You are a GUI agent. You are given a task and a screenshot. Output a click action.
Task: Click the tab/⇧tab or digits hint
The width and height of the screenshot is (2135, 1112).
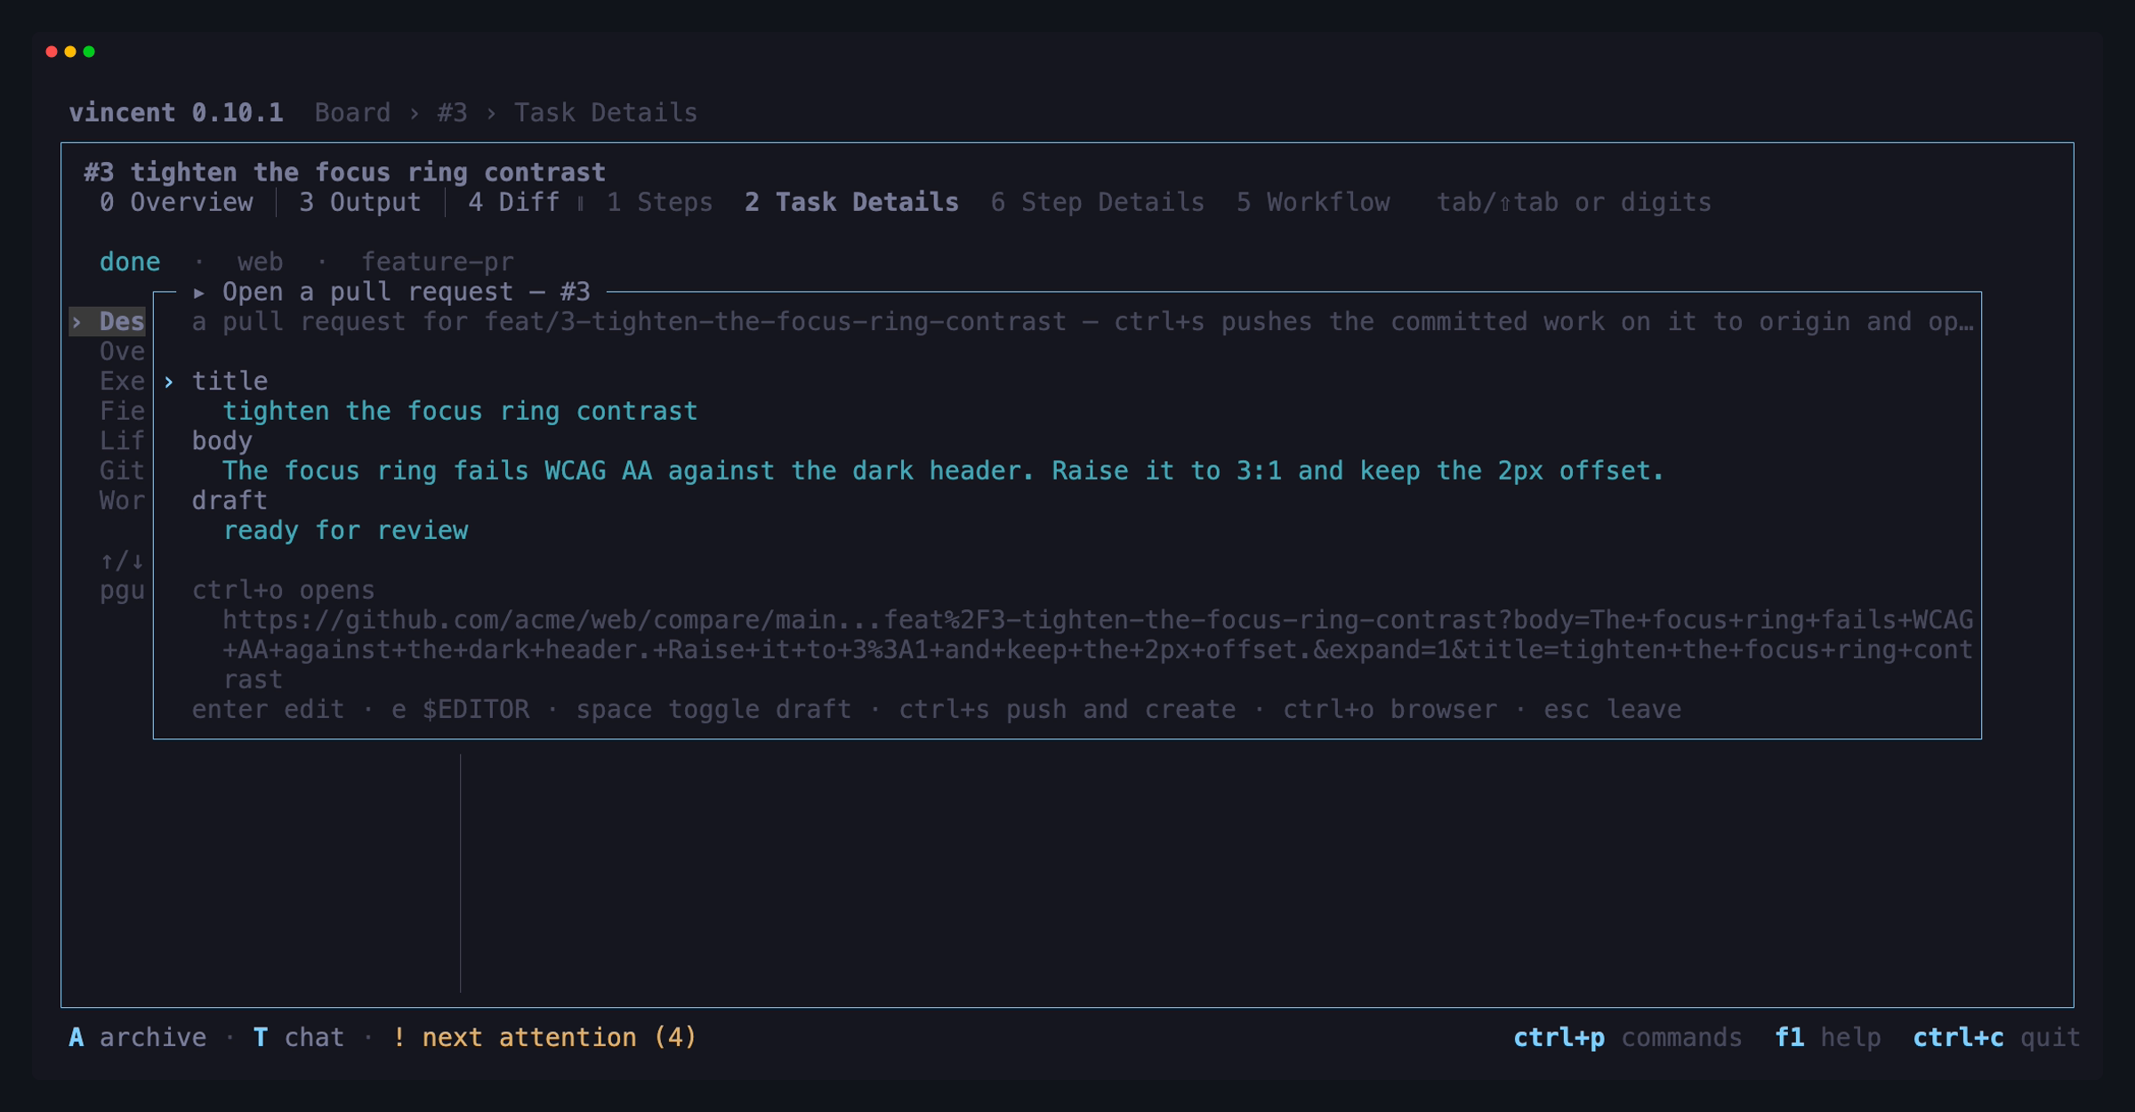(x=1574, y=203)
